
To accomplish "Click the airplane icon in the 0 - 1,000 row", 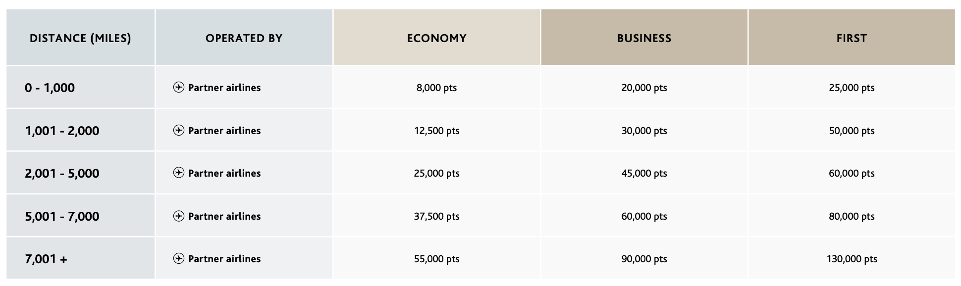I will coord(179,88).
